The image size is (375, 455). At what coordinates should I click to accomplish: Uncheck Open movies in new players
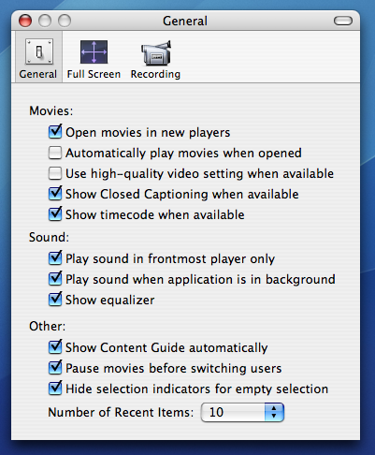coord(55,132)
